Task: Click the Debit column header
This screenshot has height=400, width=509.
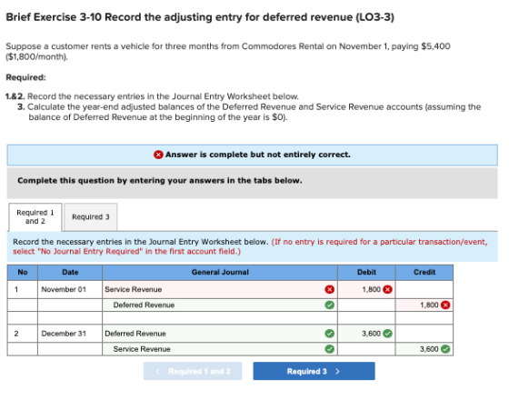Action: (x=366, y=273)
